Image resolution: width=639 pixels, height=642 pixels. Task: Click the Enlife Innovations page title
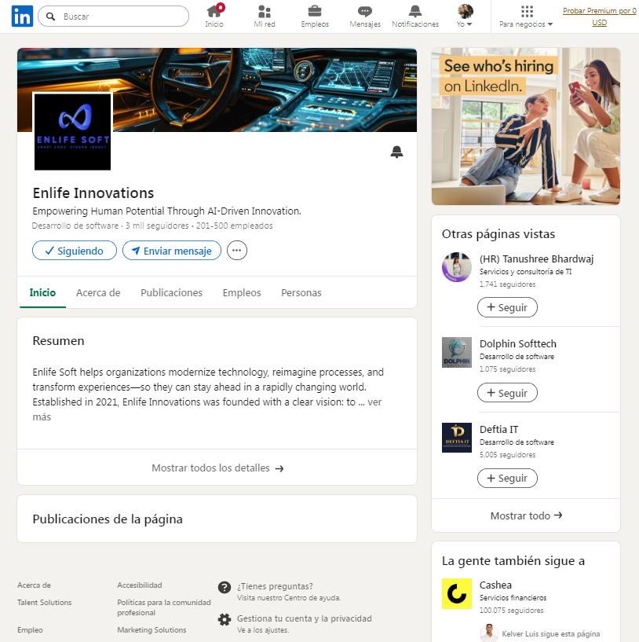click(x=93, y=193)
